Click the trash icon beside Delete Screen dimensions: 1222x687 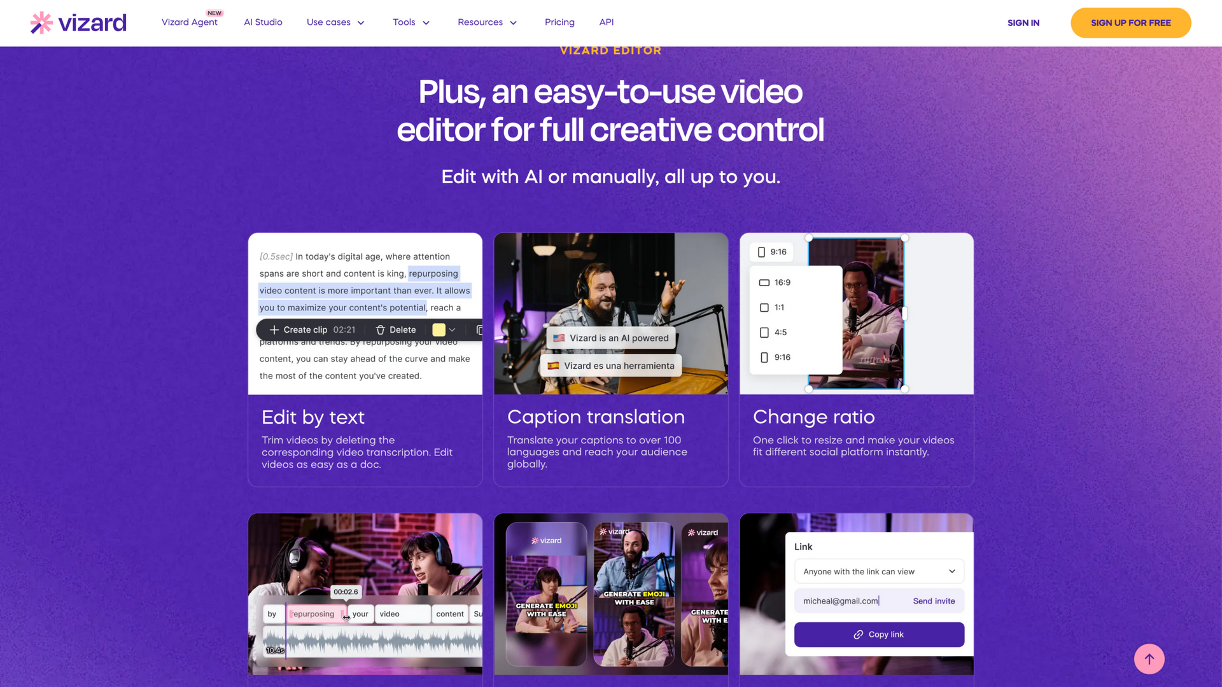coord(381,330)
